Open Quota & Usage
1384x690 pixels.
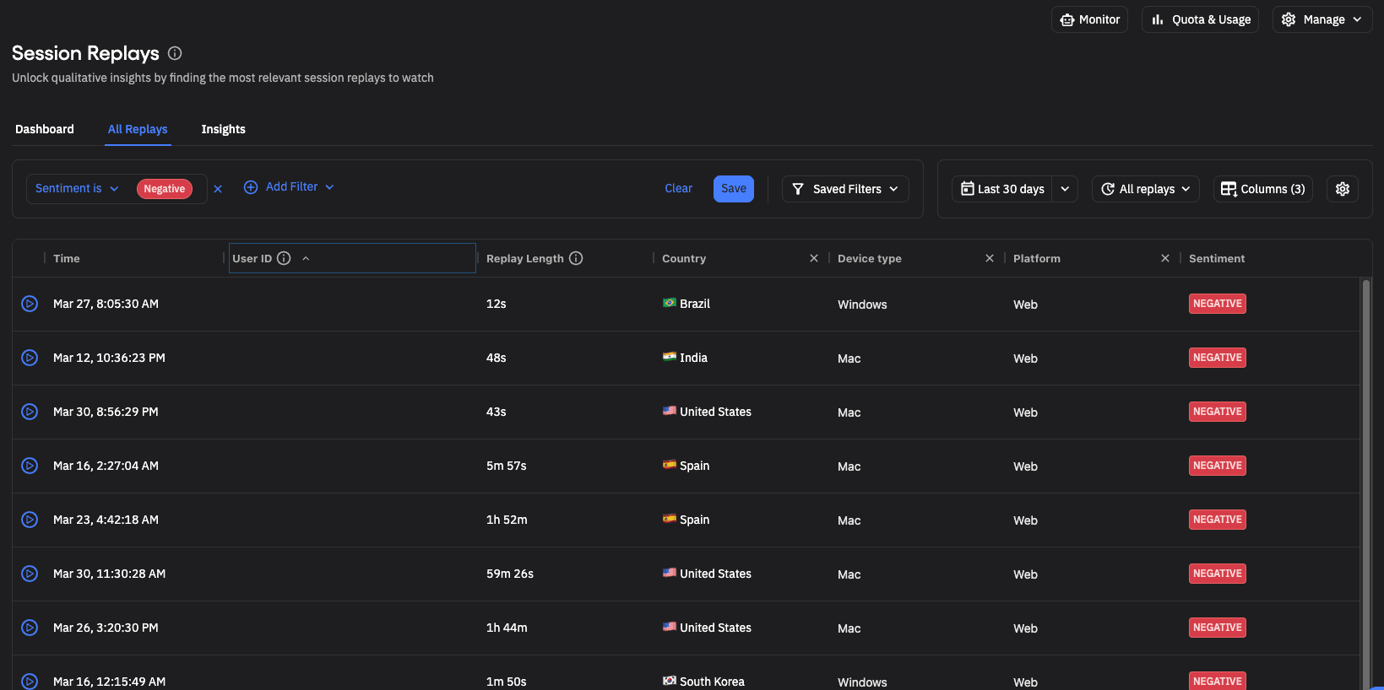coord(1200,19)
